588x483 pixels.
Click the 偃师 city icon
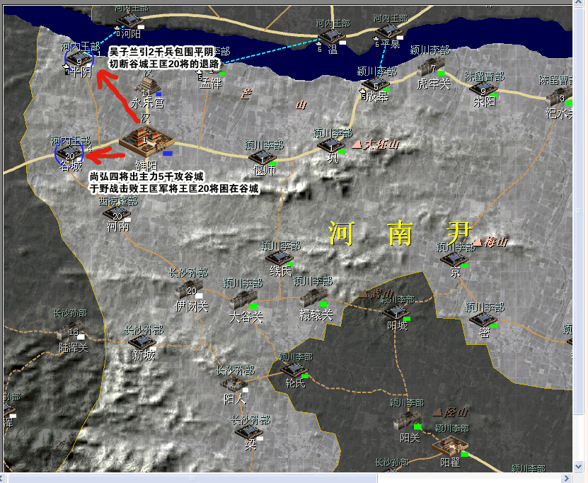[x=262, y=158]
